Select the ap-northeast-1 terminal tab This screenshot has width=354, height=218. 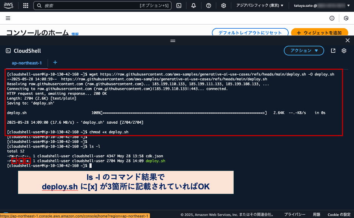27,63
